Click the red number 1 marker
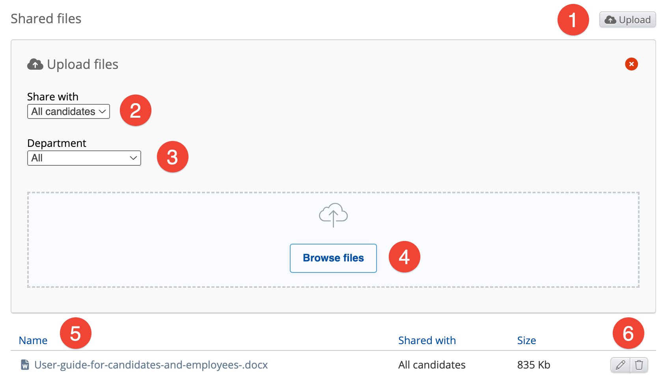Viewport: 664px width, 389px height. pyautogui.click(x=573, y=20)
